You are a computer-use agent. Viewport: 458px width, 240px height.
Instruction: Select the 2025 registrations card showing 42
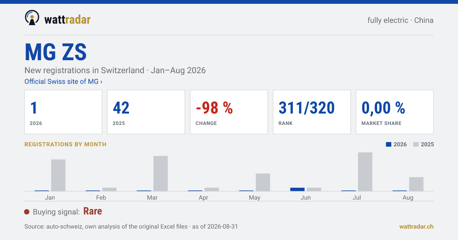[146, 112]
